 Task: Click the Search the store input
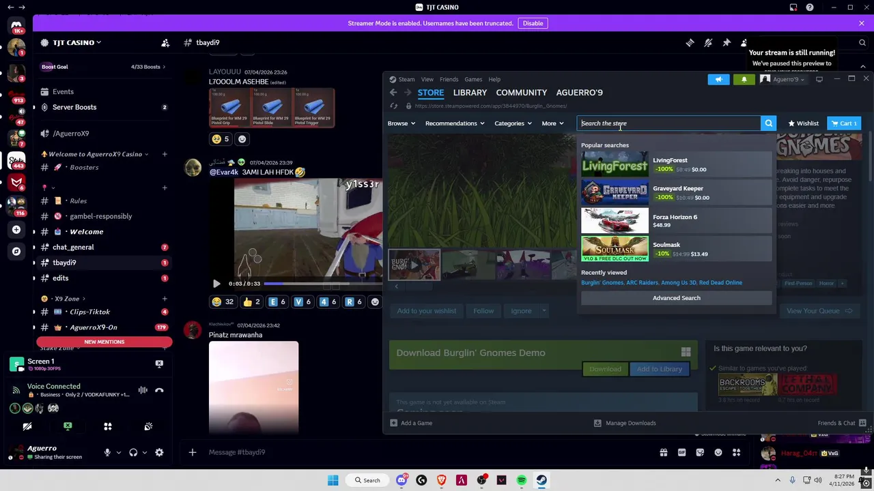(669, 123)
